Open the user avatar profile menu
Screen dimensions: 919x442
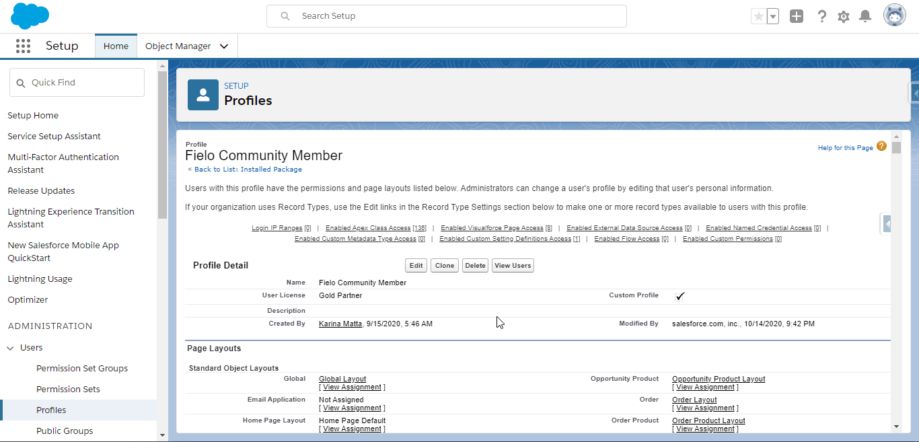point(895,15)
